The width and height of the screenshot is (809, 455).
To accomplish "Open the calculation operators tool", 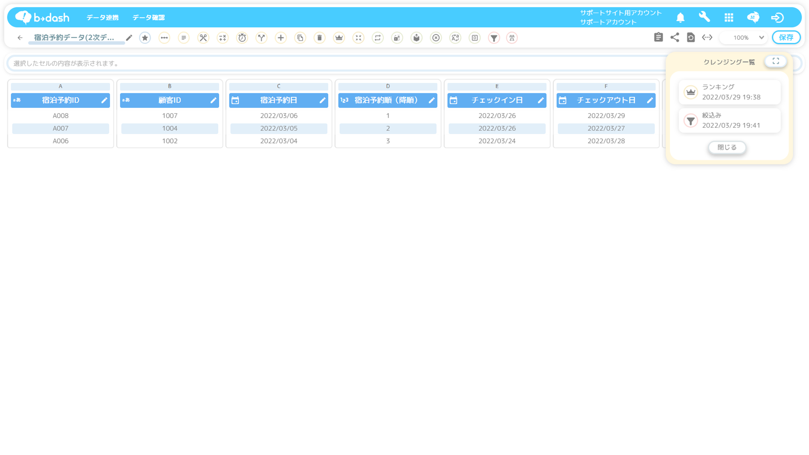I will [223, 38].
